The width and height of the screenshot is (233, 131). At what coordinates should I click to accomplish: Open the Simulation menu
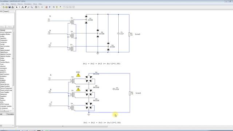pyautogui.click(x=28, y=4)
